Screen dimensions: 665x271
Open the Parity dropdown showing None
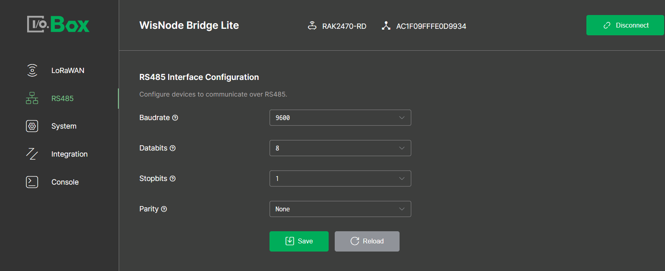340,209
